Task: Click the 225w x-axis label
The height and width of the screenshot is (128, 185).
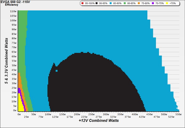Action: [x=84, y=117]
